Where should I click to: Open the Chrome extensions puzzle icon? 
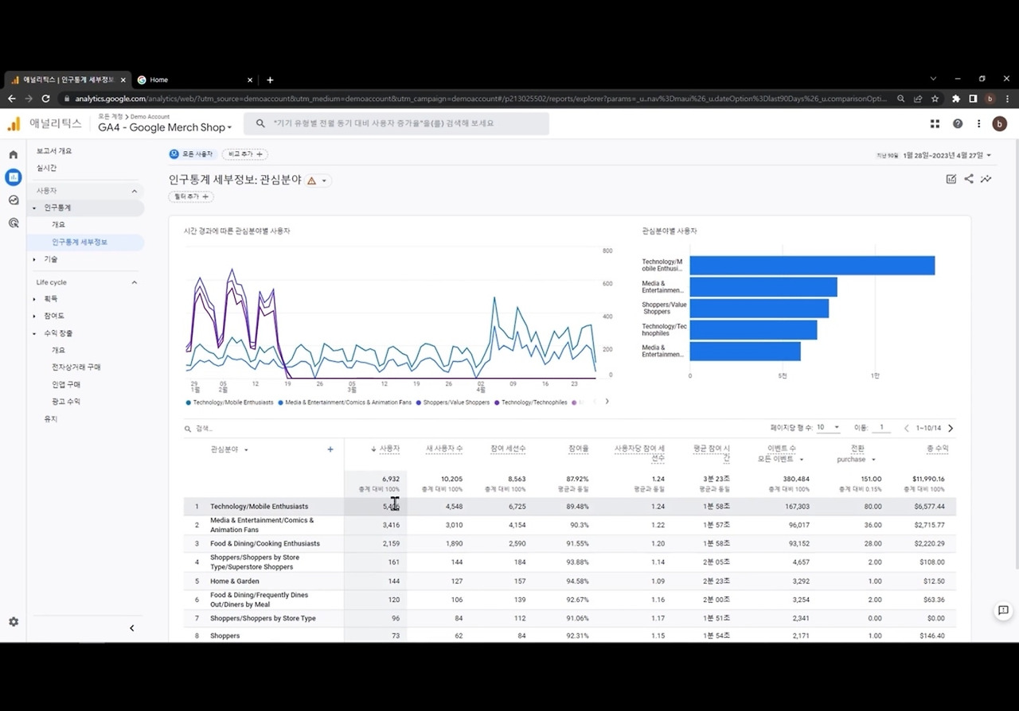coord(956,99)
